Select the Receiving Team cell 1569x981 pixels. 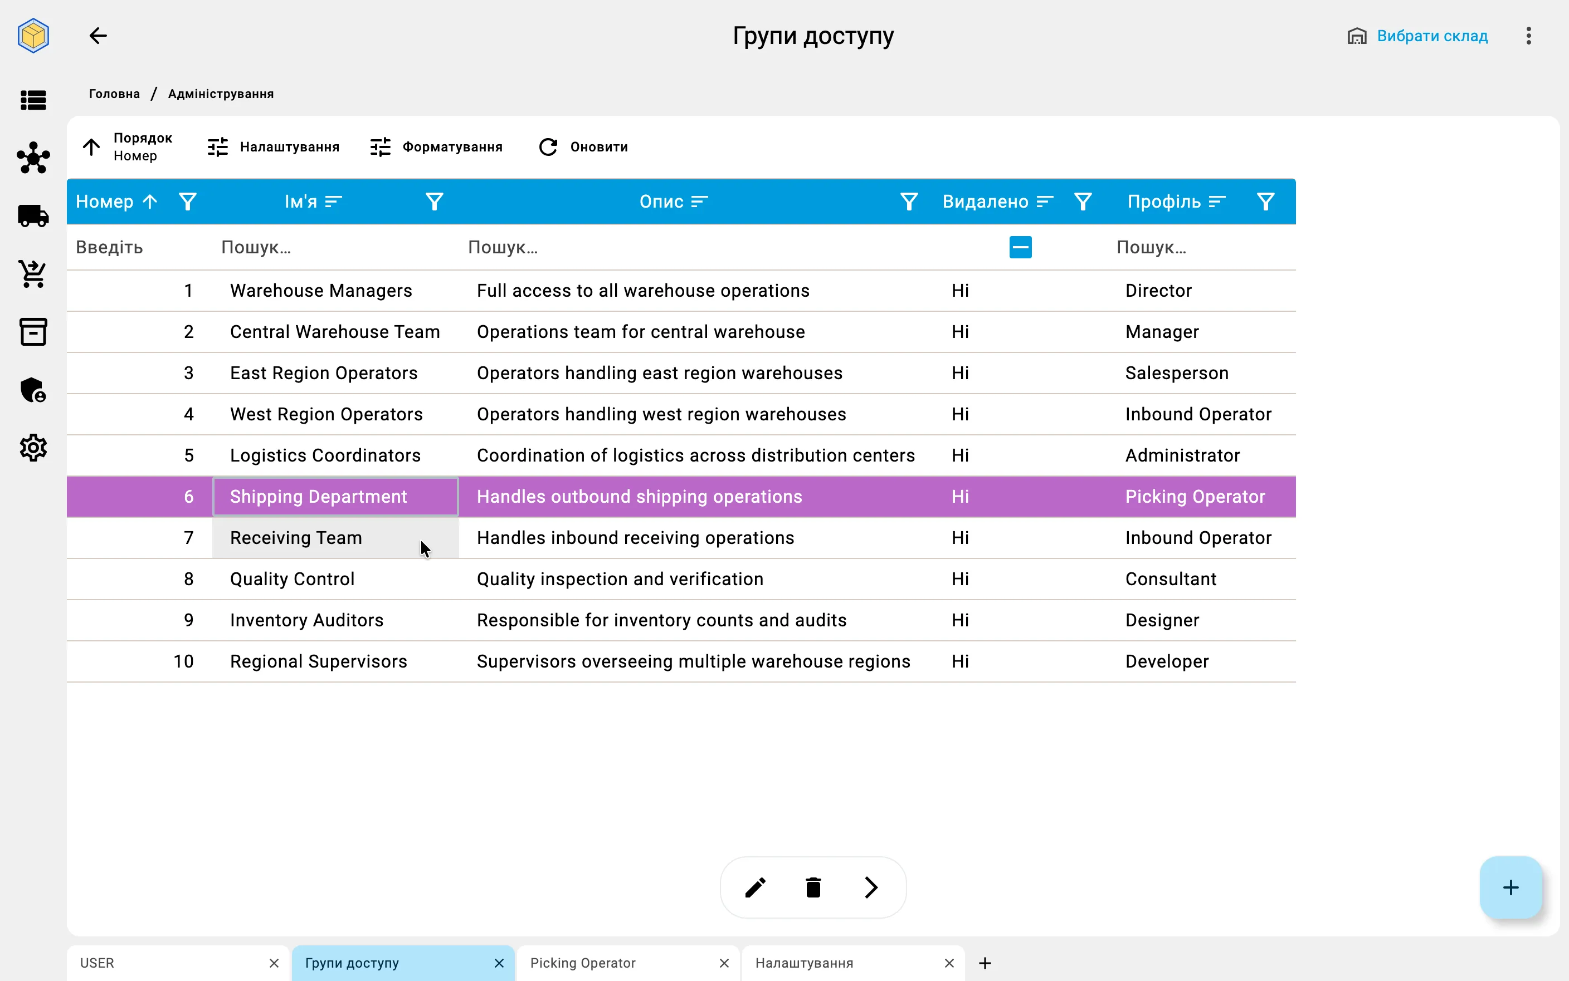pyautogui.click(x=335, y=538)
